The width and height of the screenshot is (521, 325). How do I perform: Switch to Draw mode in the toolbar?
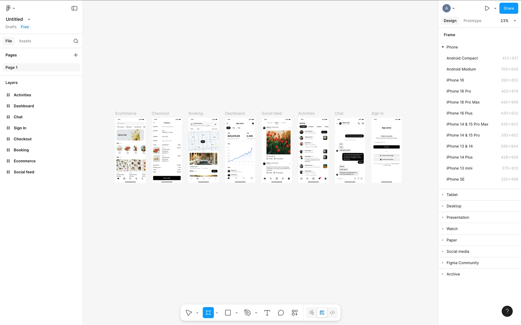pyautogui.click(x=312, y=313)
